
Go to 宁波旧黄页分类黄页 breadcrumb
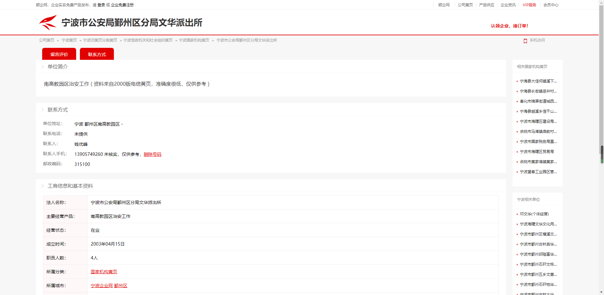pyautogui.click(x=100, y=40)
